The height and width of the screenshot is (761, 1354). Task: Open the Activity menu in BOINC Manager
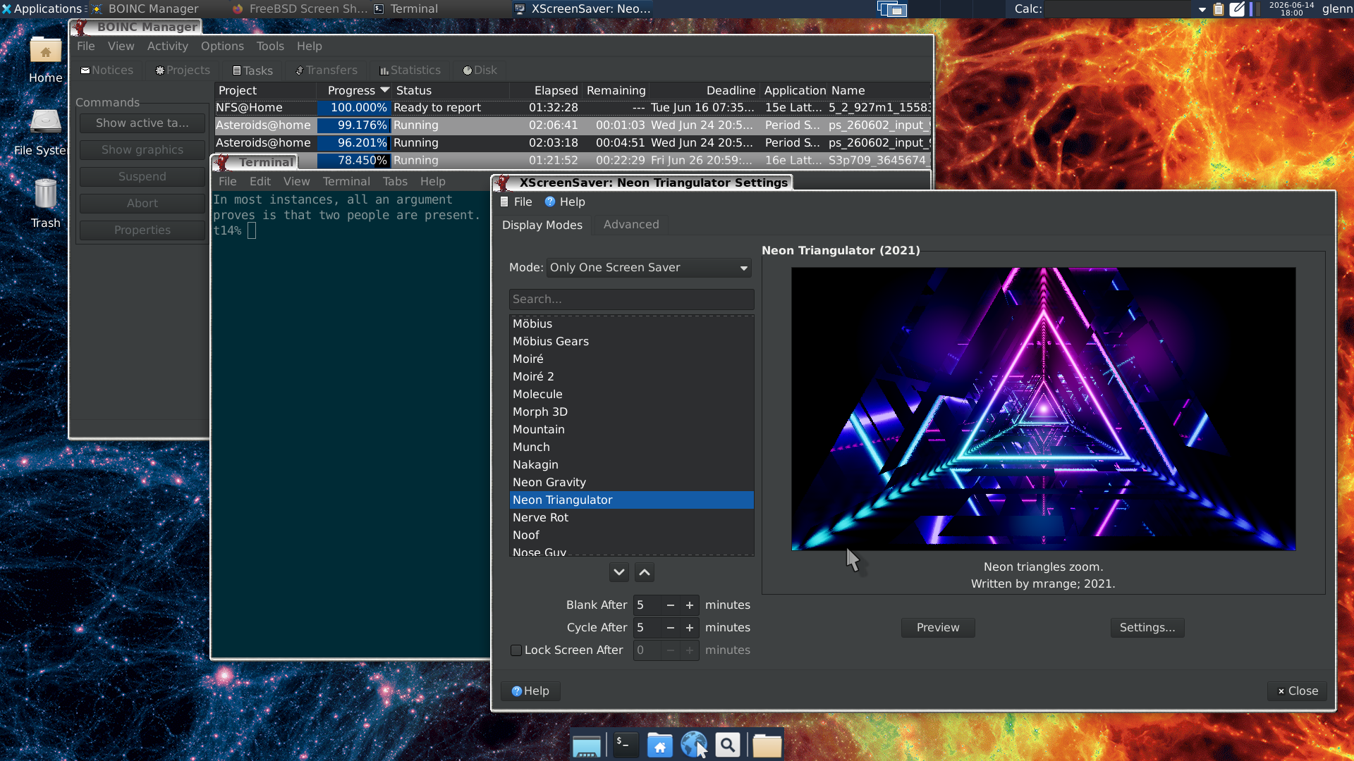pos(168,46)
